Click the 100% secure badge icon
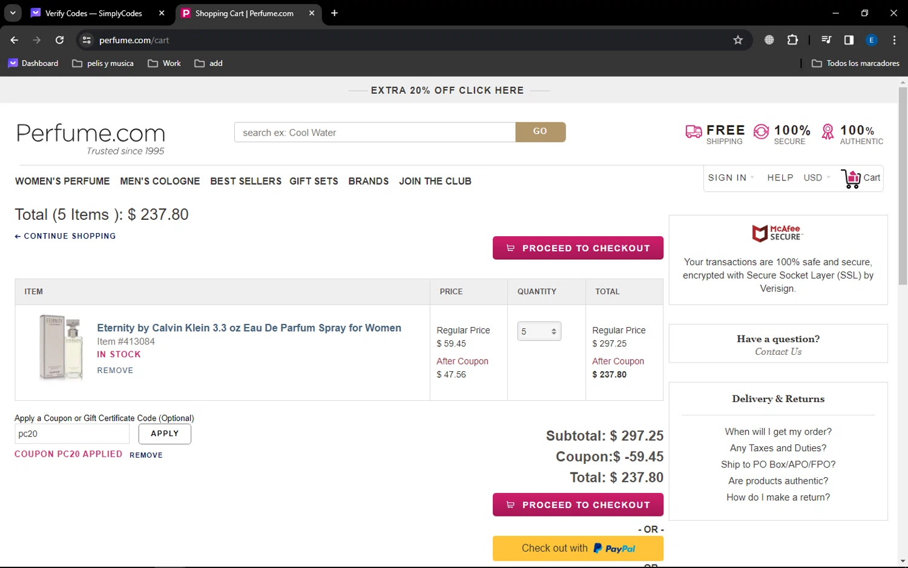 coord(761,131)
